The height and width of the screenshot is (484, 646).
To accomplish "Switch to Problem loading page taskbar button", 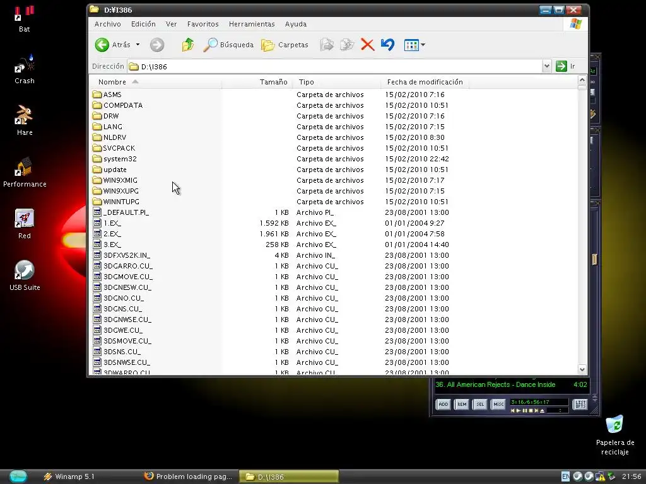I will [189, 476].
